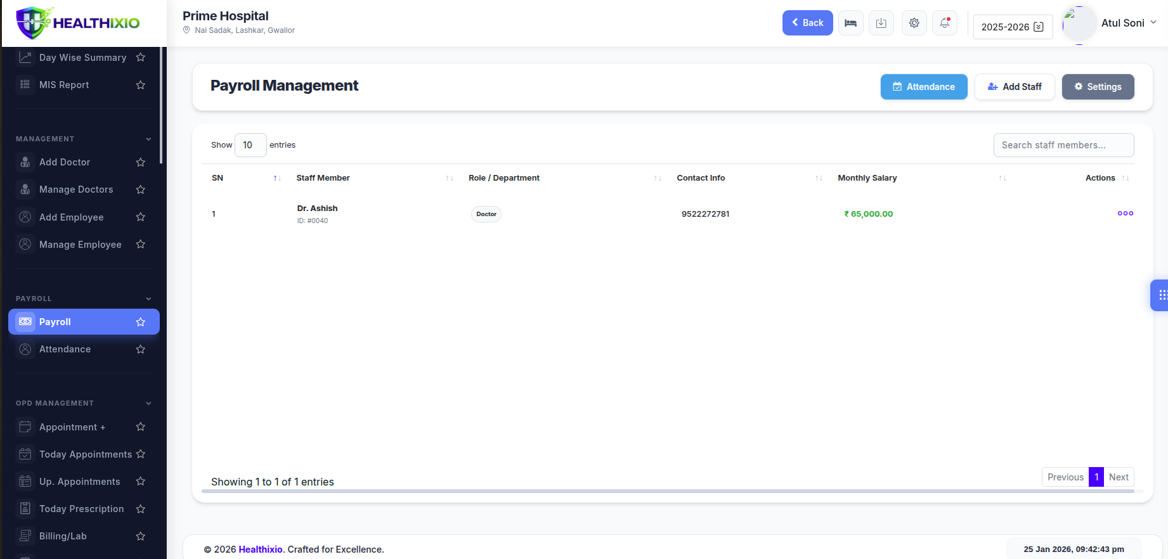Sort table by Role / Department column
Viewport: 1168px width, 559px height.
pos(658,178)
